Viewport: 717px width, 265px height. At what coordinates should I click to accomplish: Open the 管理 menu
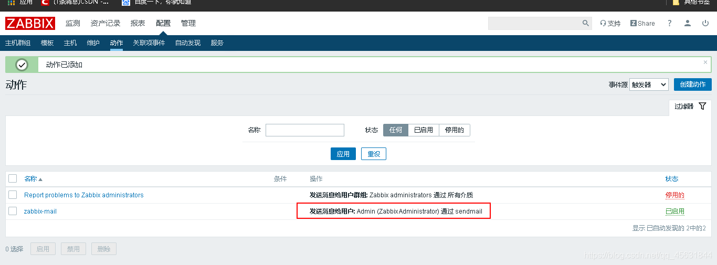point(188,23)
